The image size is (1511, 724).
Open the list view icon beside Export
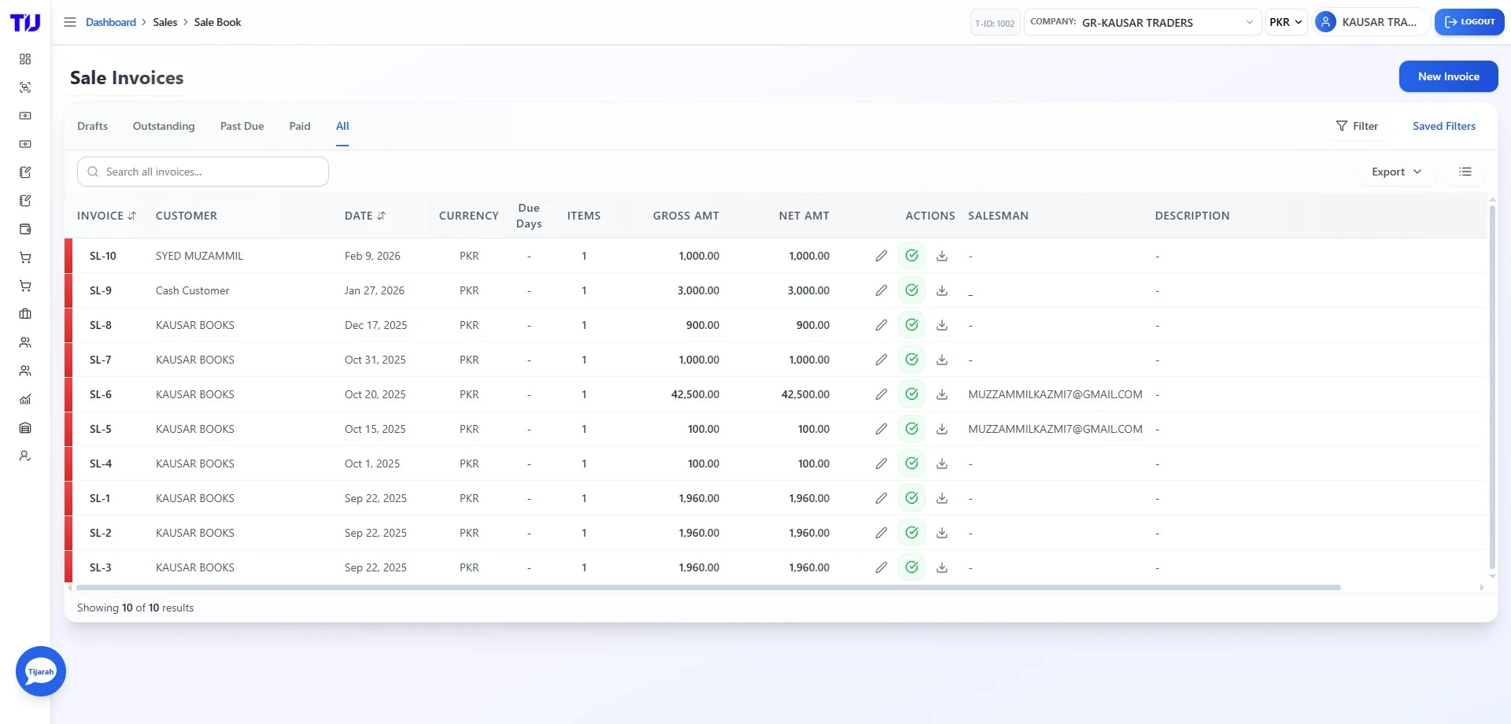click(1465, 172)
